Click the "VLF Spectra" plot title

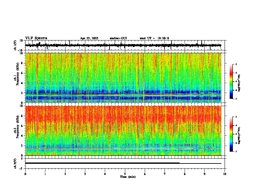(x=36, y=38)
